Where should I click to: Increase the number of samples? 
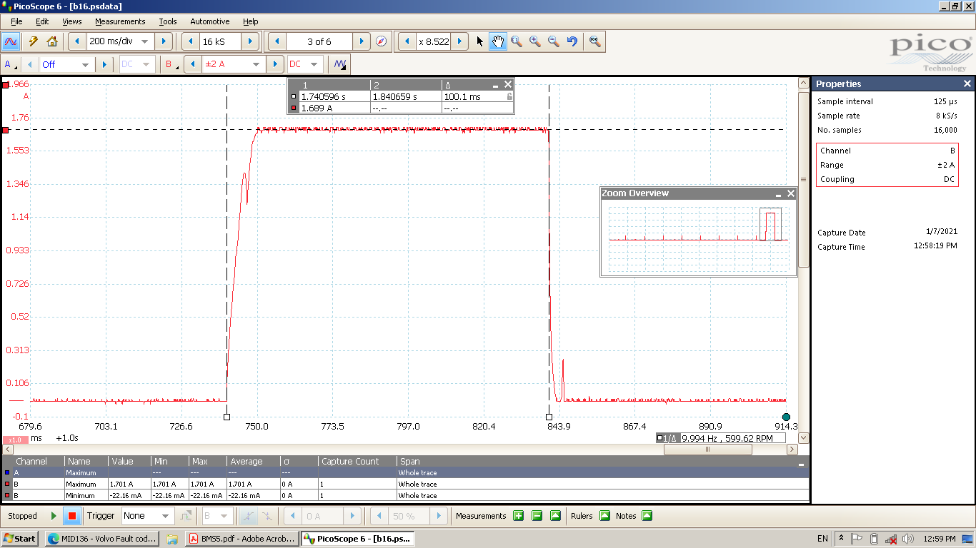point(250,41)
